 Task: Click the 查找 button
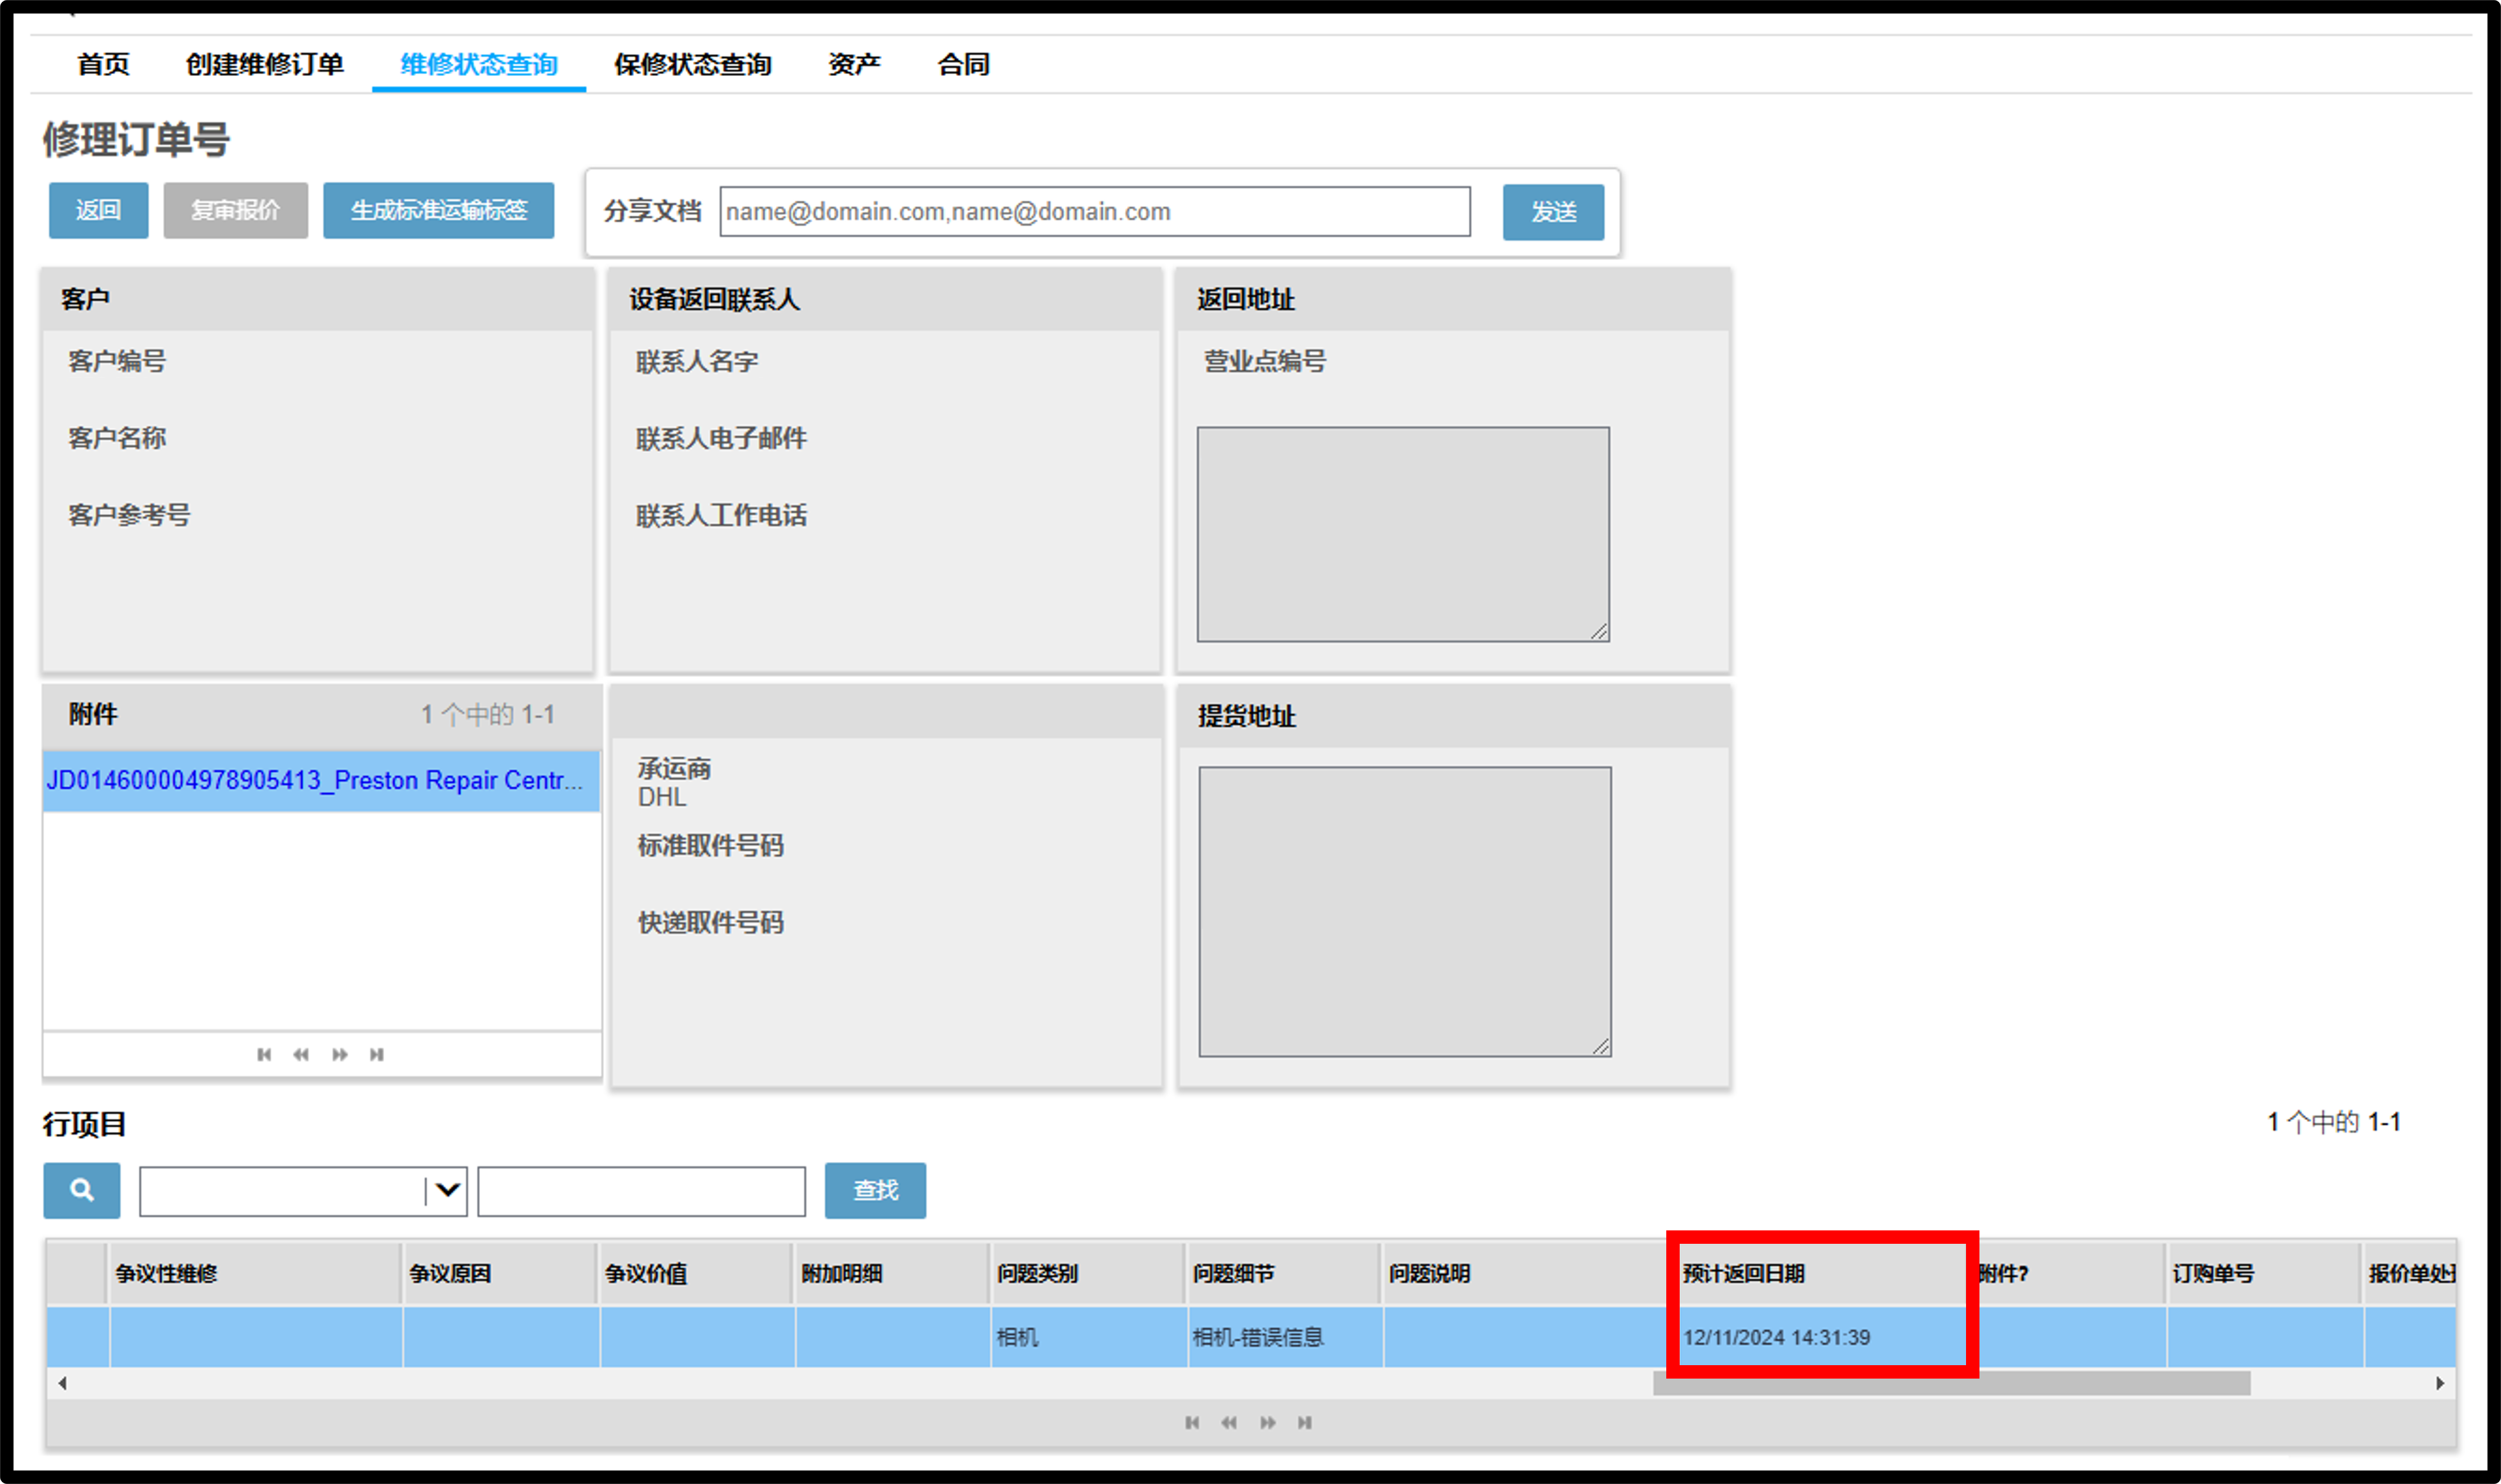click(x=876, y=1190)
